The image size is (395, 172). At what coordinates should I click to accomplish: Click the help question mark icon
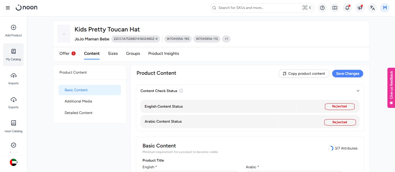(x=322, y=8)
